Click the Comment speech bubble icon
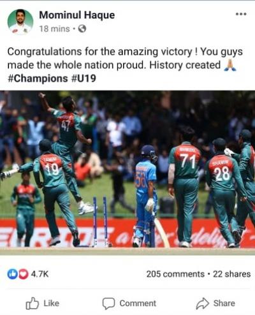255x315 pixels. [109, 304]
